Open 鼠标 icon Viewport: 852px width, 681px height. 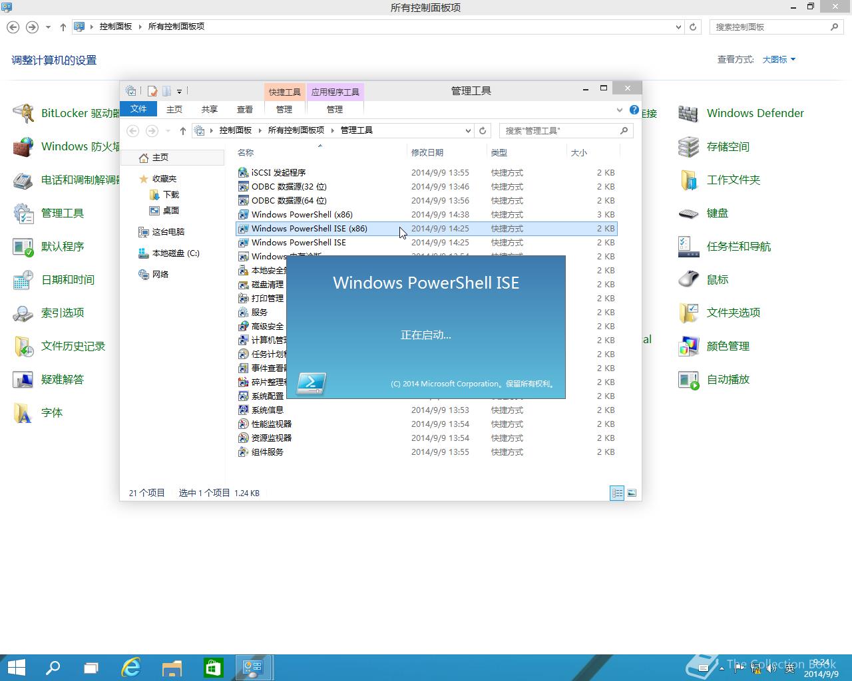pos(688,279)
